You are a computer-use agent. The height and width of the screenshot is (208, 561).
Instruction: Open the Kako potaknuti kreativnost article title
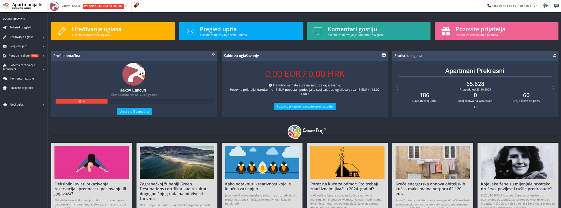[258, 186]
